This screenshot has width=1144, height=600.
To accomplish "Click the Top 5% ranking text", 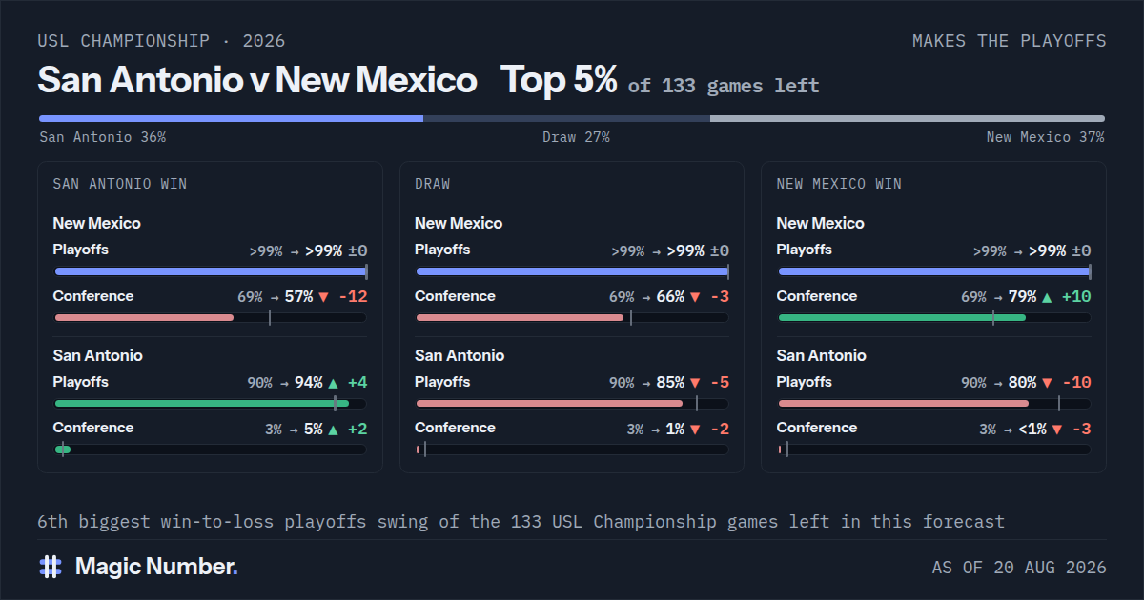I will click(560, 80).
